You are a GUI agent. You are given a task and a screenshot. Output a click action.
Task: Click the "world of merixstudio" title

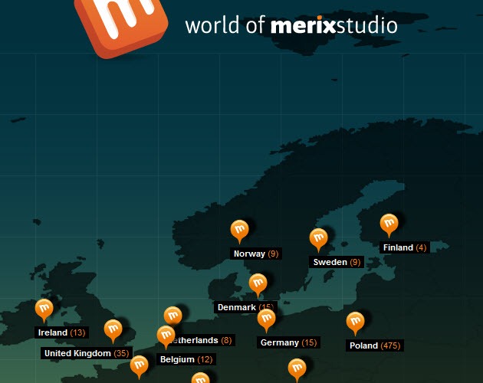(x=291, y=25)
